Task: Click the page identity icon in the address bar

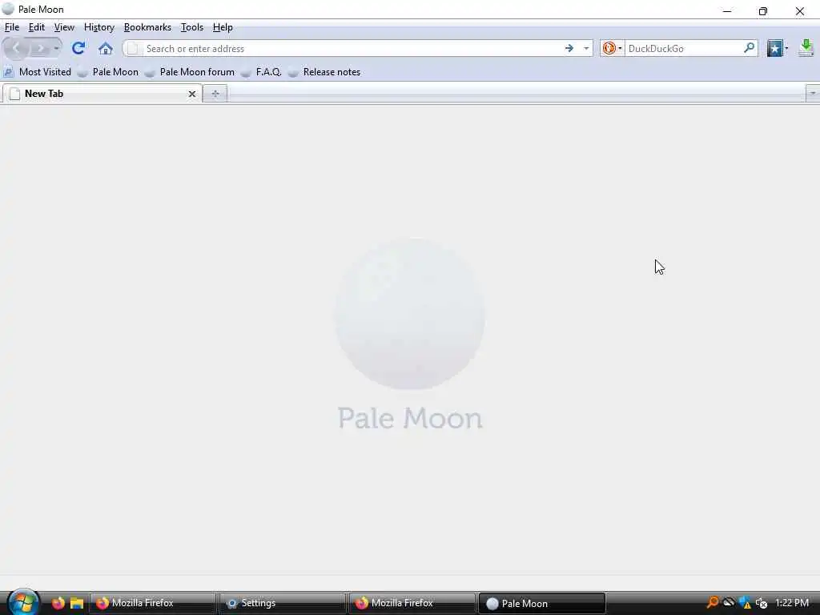Action: tap(134, 49)
